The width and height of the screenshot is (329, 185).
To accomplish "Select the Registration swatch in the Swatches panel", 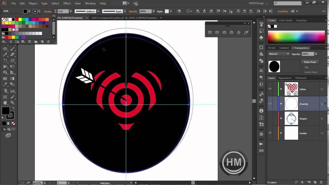I will click(7, 20).
